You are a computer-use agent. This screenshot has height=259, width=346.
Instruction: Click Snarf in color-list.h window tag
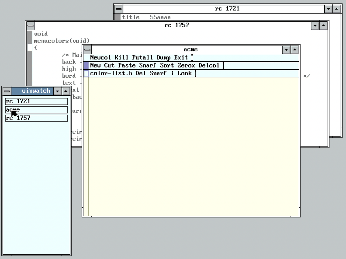click(x=158, y=73)
